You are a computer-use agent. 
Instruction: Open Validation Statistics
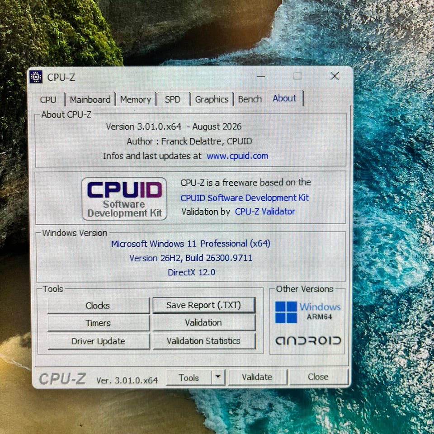204,341
